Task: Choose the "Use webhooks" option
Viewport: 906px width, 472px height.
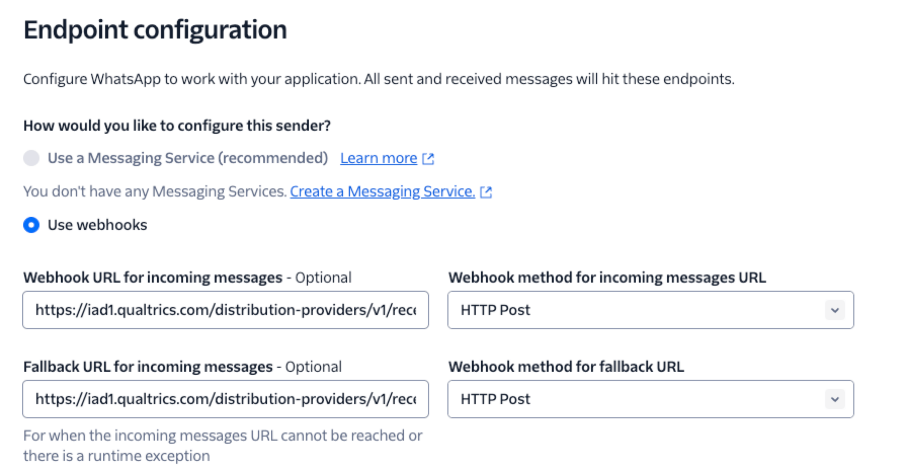Action: [31, 225]
